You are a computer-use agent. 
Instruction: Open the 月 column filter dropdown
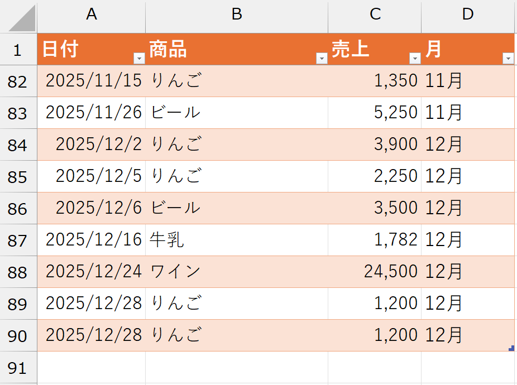click(x=508, y=57)
